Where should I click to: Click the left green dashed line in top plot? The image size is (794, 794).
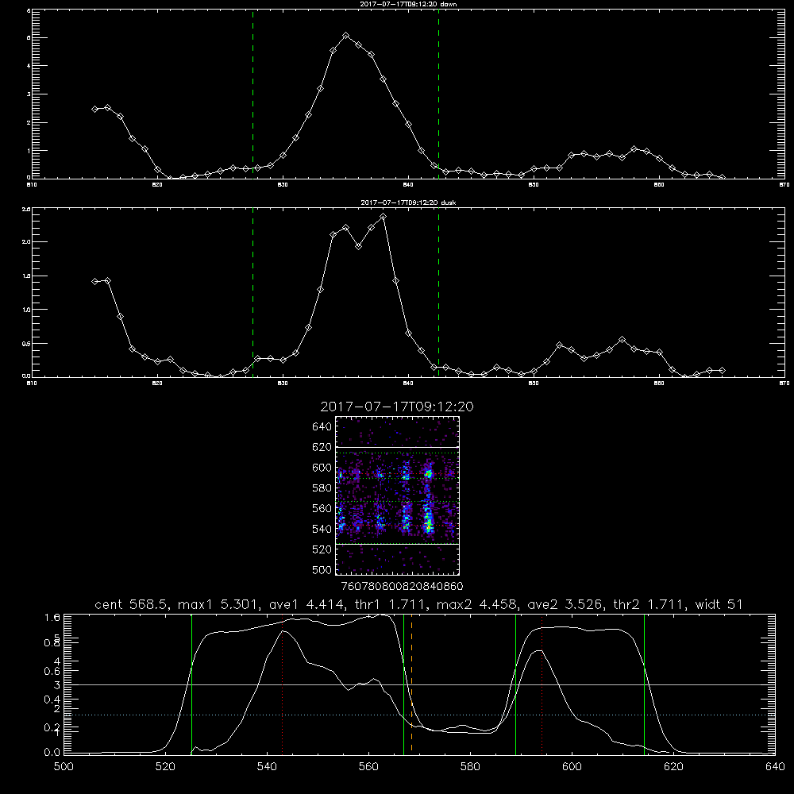point(253,94)
